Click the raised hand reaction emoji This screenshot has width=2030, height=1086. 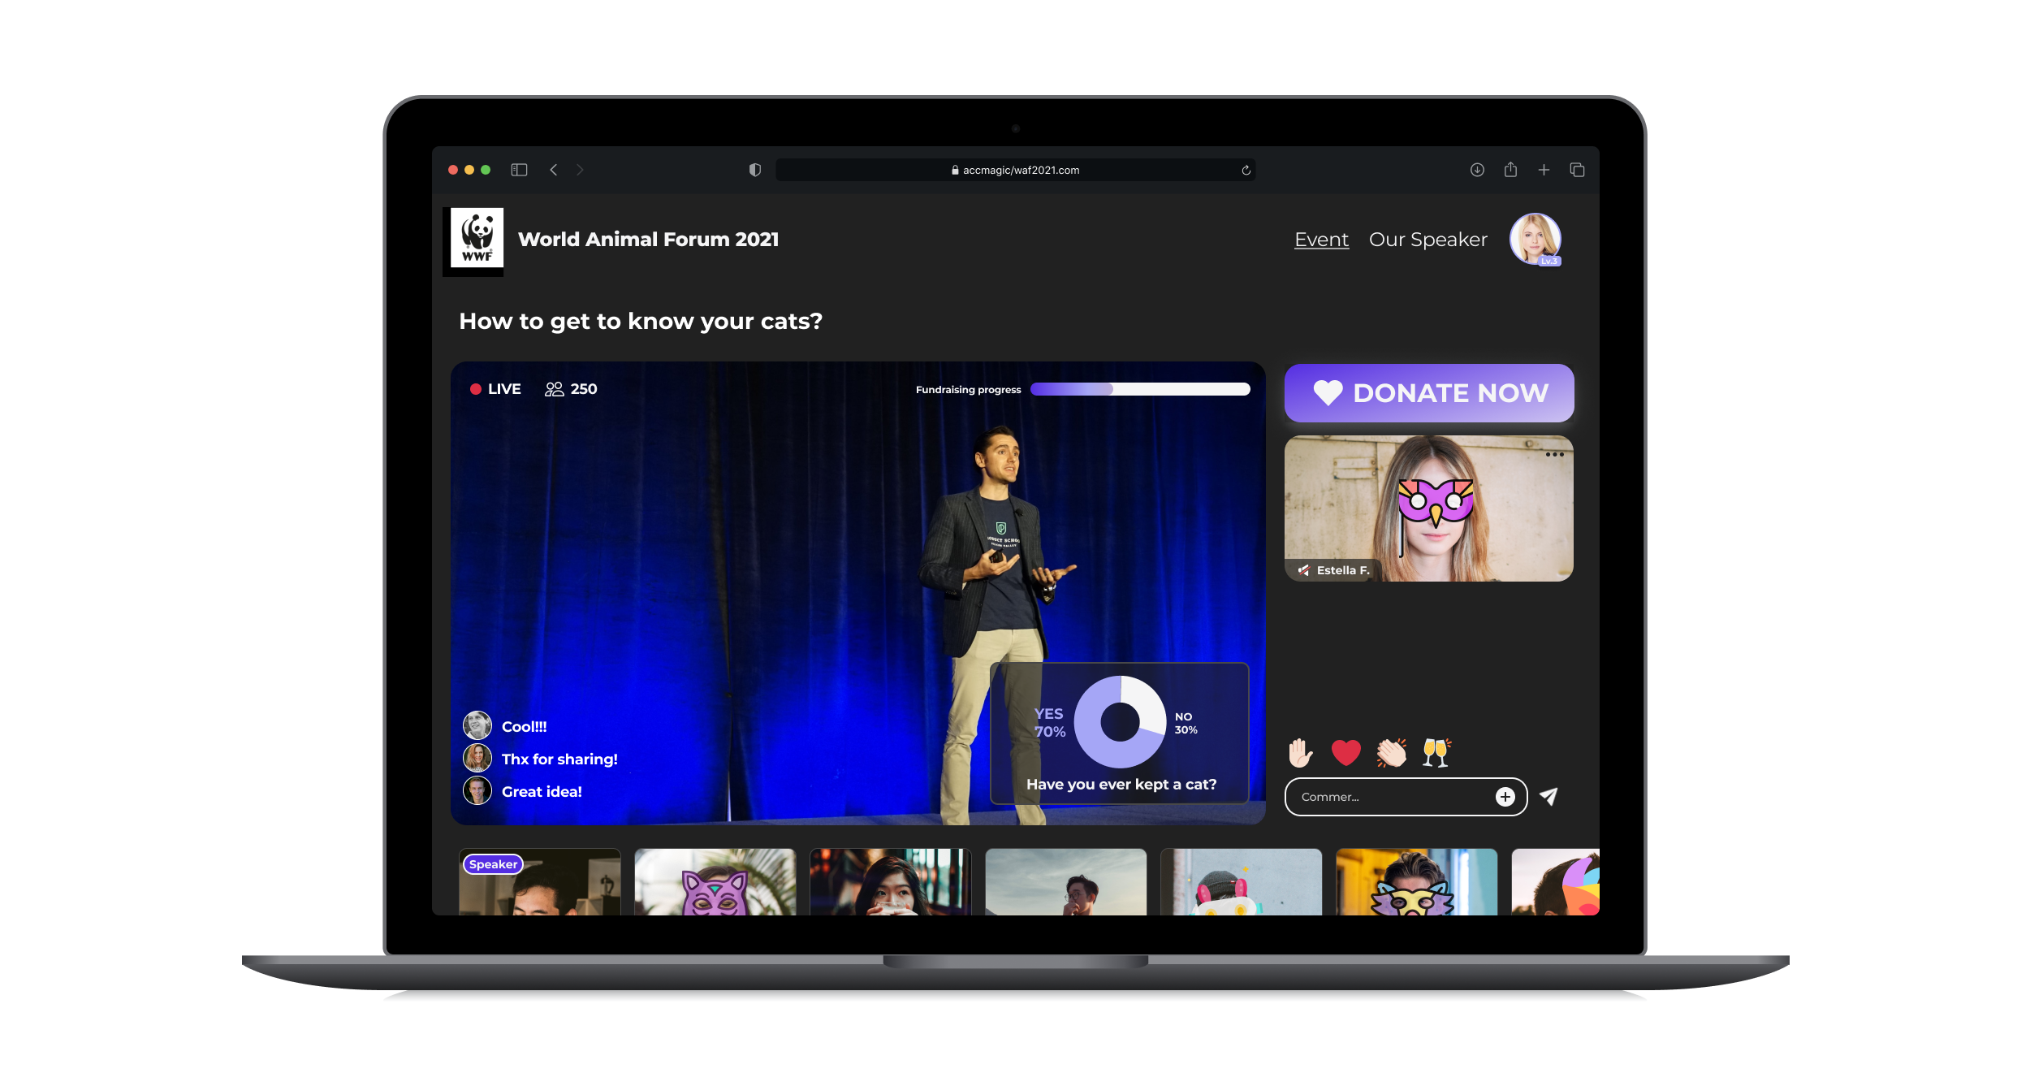1300,752
